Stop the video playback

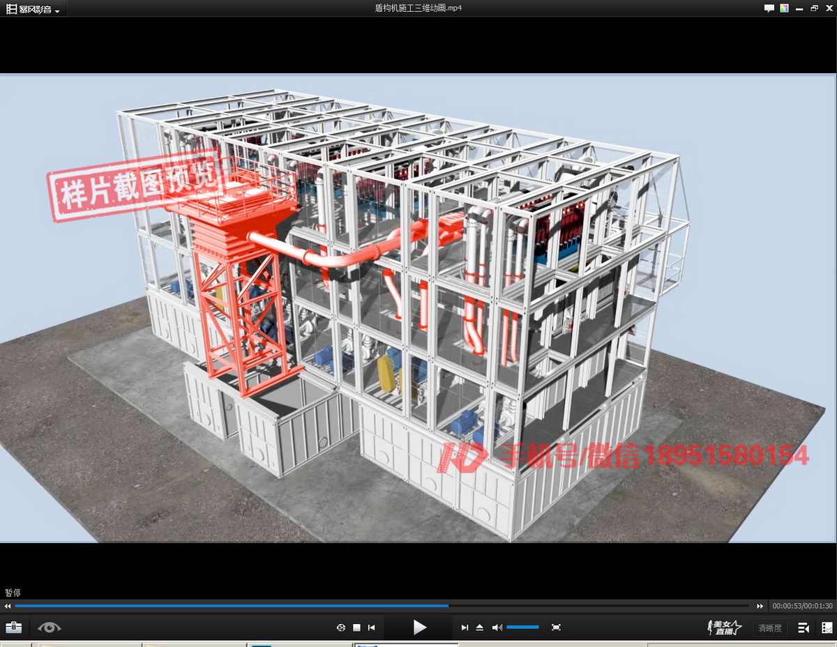point(356,627)
